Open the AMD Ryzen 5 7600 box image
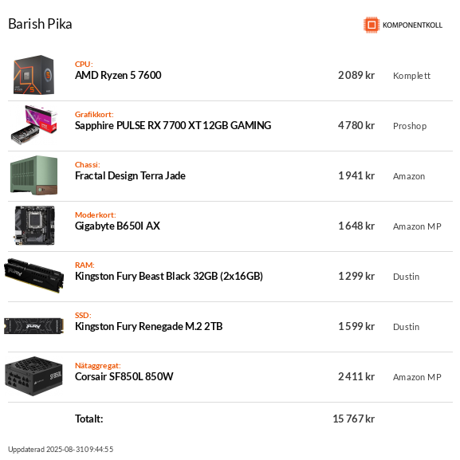460x460 pixels. (x=34, y=75)
